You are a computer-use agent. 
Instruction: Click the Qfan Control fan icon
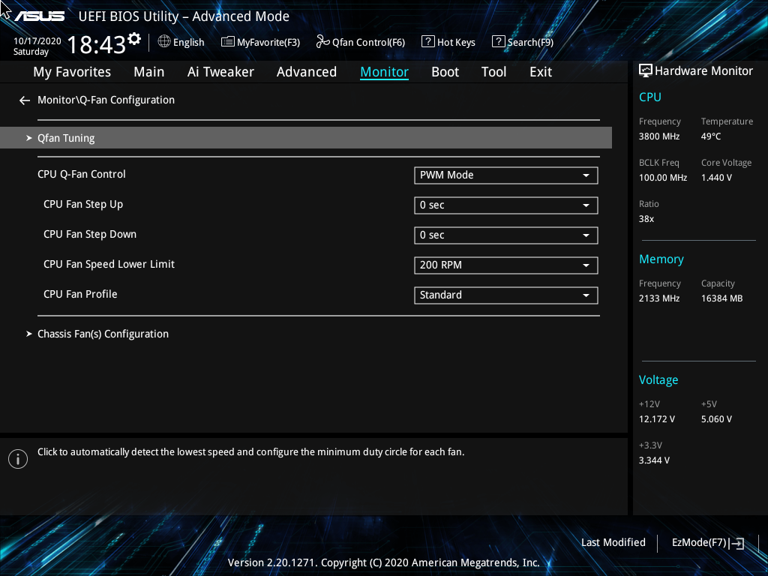pos(322,42)
